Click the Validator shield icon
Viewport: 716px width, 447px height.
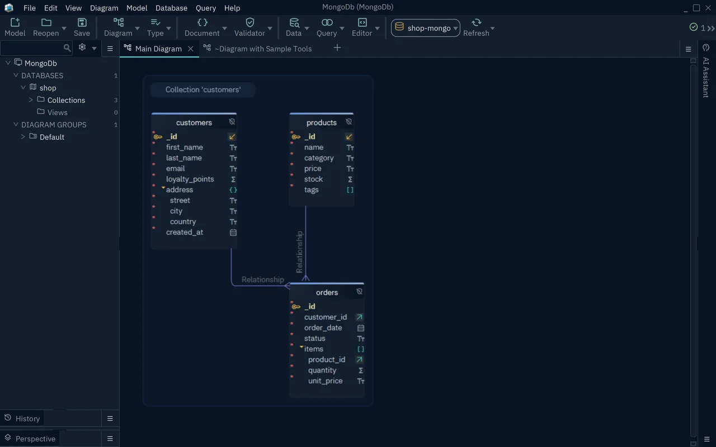click(x=250, y=22)
